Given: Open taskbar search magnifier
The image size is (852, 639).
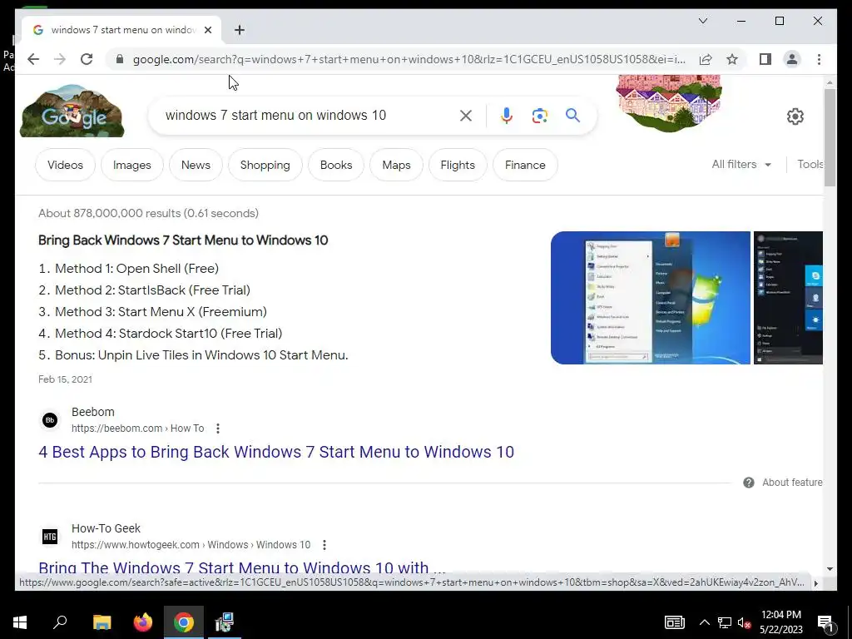Looking at the screenshot, I should pos(60,622).
